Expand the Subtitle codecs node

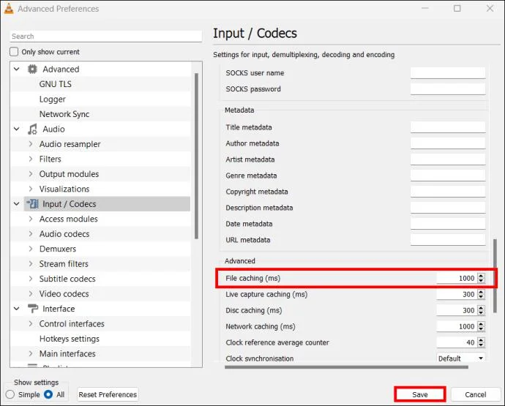(31, 279)
